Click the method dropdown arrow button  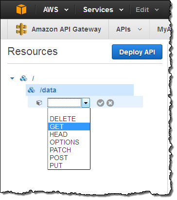tap(86, 103)
